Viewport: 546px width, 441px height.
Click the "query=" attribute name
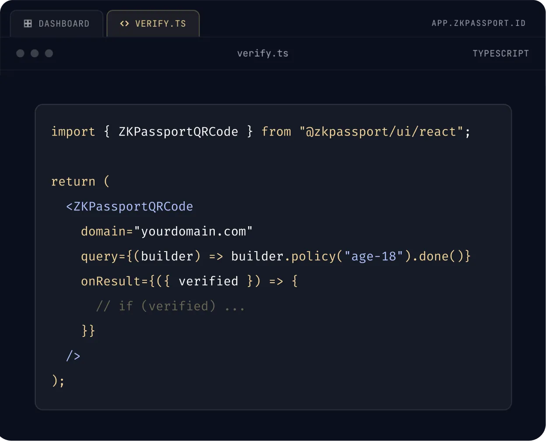[104, 256]
